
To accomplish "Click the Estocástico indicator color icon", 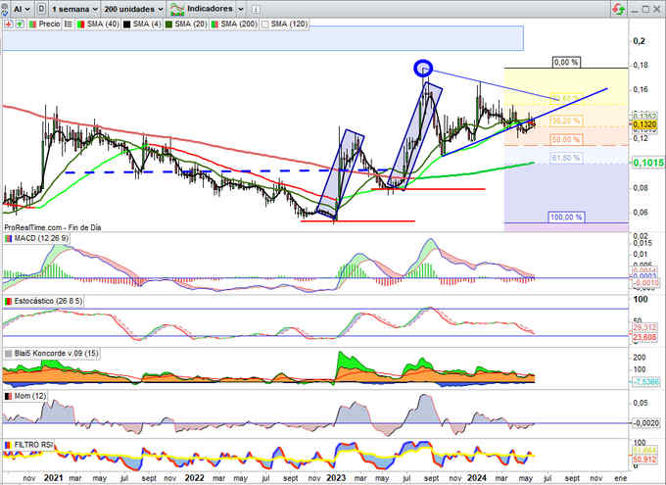I will (8, 302).
